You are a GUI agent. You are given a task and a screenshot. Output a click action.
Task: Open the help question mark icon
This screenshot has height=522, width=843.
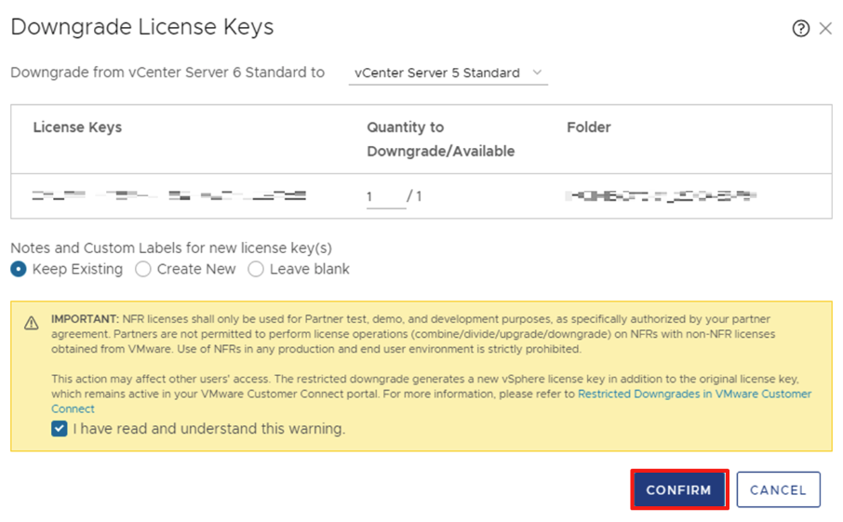click(x=800, y=29)
